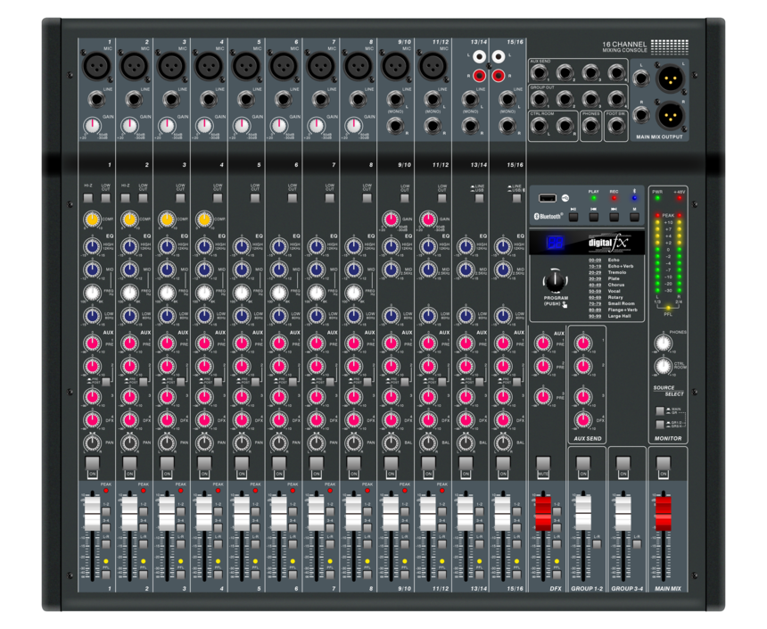
Task: Click the previous track button
Action: (593, 216)
